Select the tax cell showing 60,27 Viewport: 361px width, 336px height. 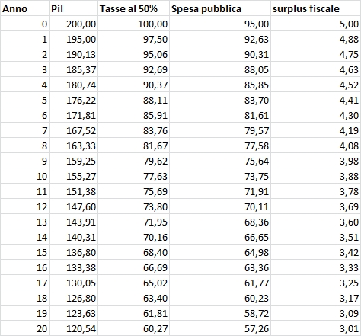coord(133,328)
